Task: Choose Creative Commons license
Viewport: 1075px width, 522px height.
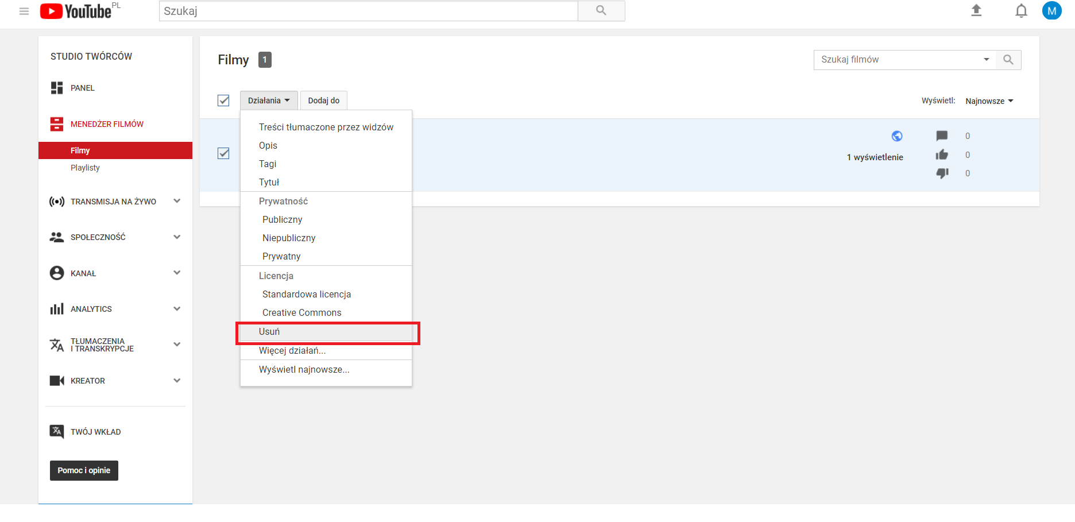Action: tap(326, 312)
